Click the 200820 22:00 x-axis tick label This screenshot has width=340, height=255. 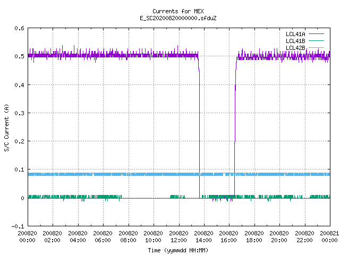click(x=304, y=237)
